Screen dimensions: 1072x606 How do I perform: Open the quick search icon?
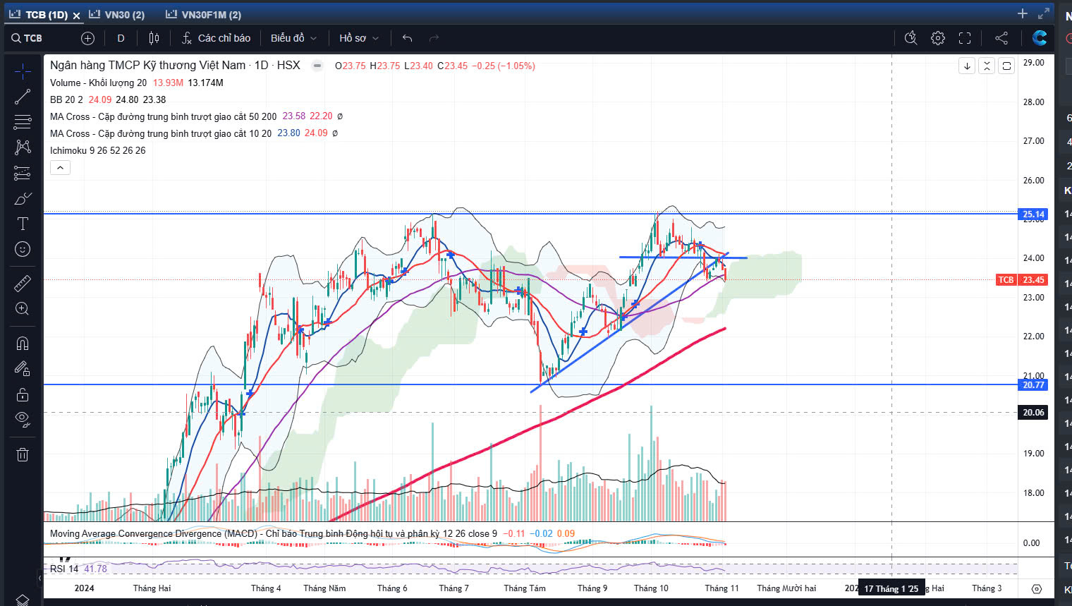coord(910,38)
